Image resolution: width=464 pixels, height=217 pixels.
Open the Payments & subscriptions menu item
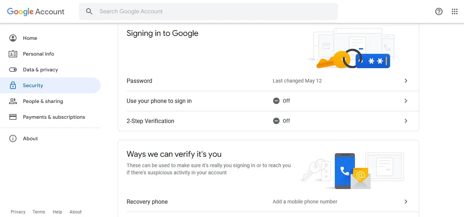point(50,117)
